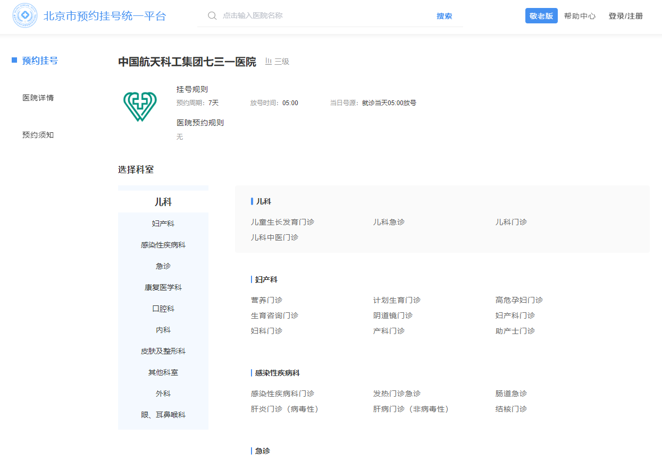Select 急诊 in department list
This screenshot has height=461, width=662.
[163, 266]
